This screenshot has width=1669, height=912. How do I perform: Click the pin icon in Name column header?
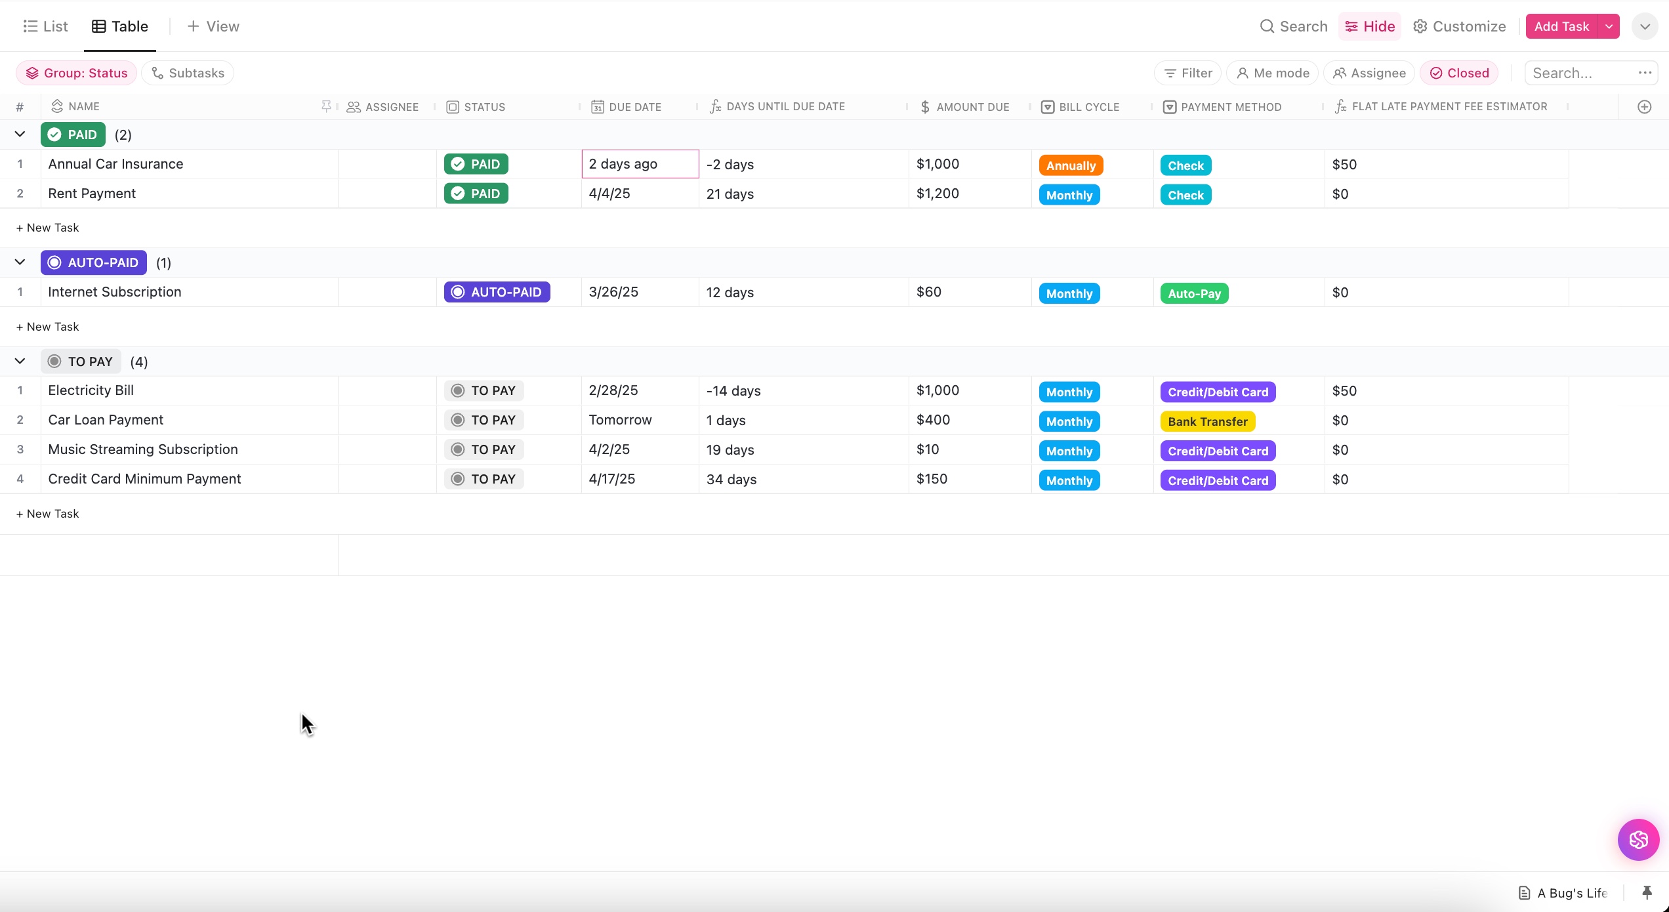tap(326, 106)
